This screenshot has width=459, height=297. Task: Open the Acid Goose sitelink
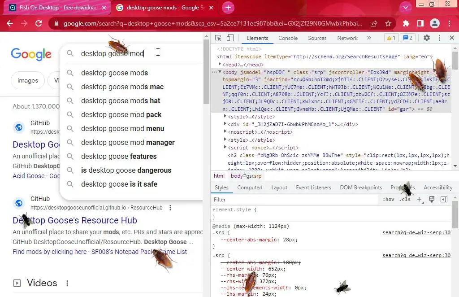(28, 176)
